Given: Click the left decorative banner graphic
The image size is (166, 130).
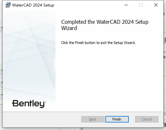Looking at the screenshot, I should (x=29, y=54).
